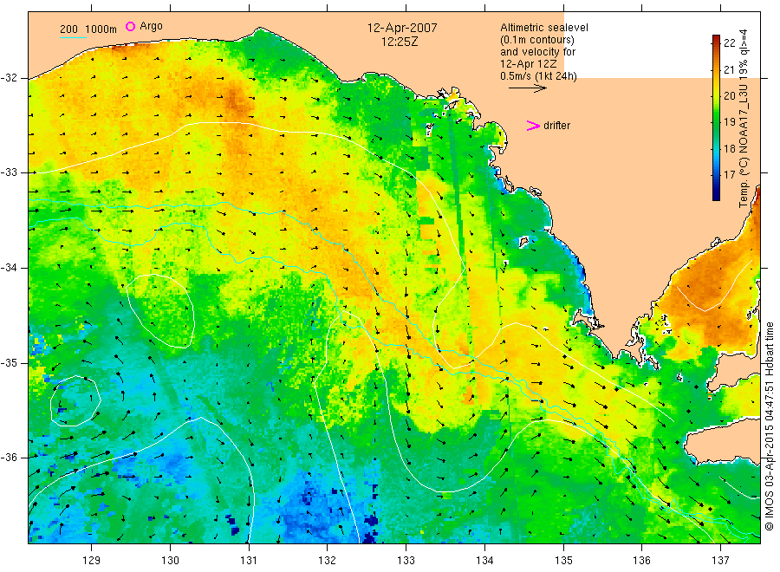Click the color bar value 21
The width and height of the screenshot is (780, 572).
tap(729, 69)
